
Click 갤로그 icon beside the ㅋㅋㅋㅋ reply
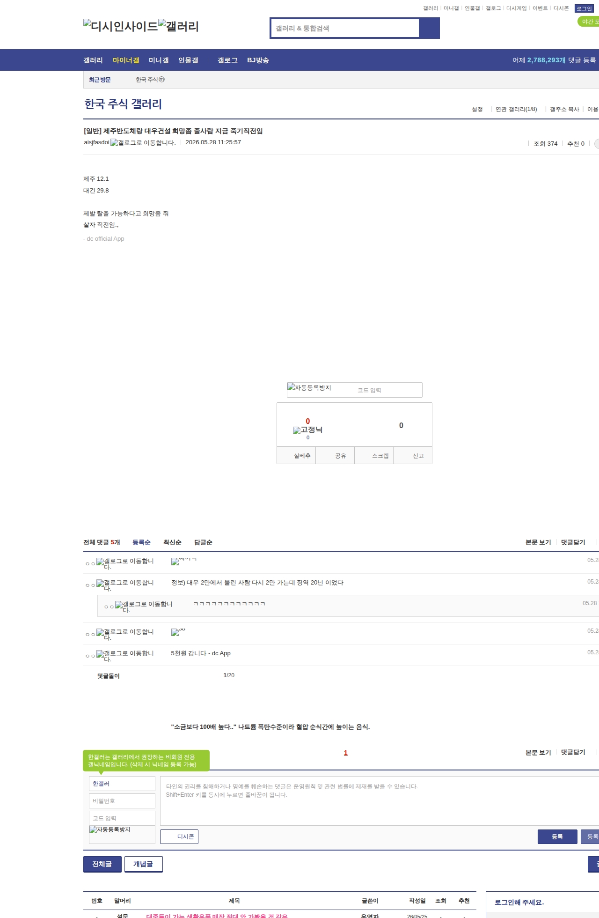[x=144, y=607]
